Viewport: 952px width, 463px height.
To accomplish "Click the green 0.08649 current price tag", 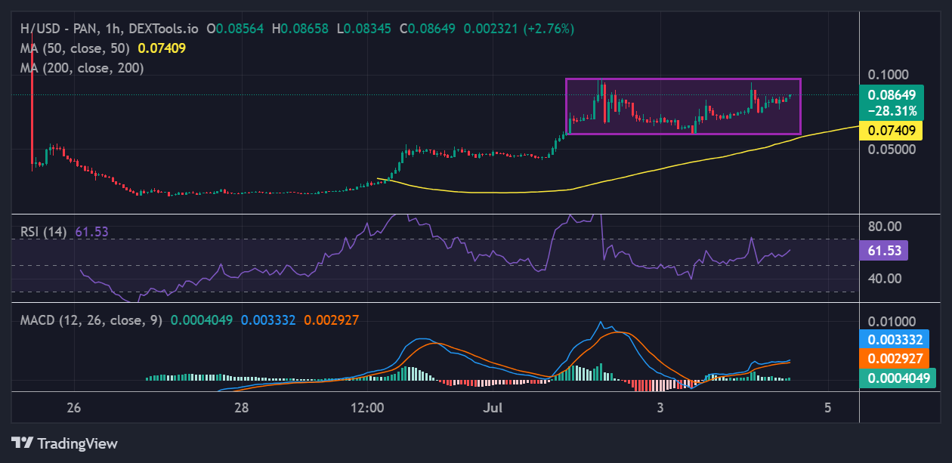I will (x=892, y=95).
